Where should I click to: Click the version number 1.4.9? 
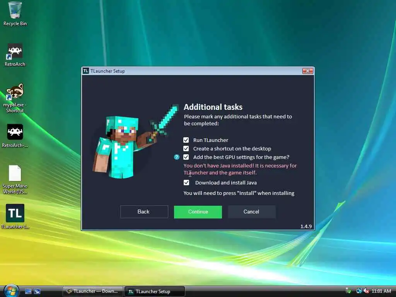pos(306,226)
